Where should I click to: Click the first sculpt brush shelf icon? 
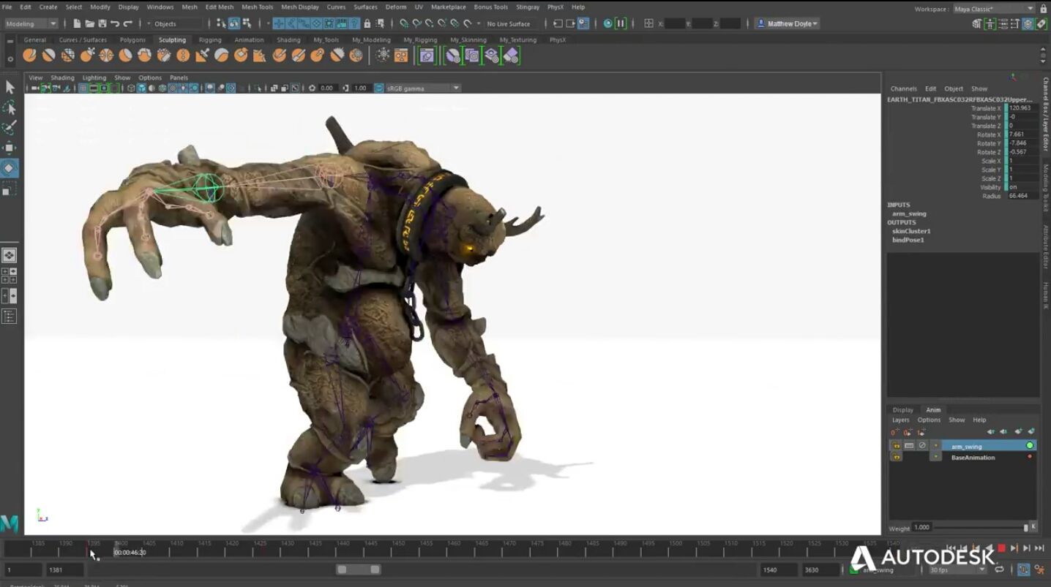point(29,55)
